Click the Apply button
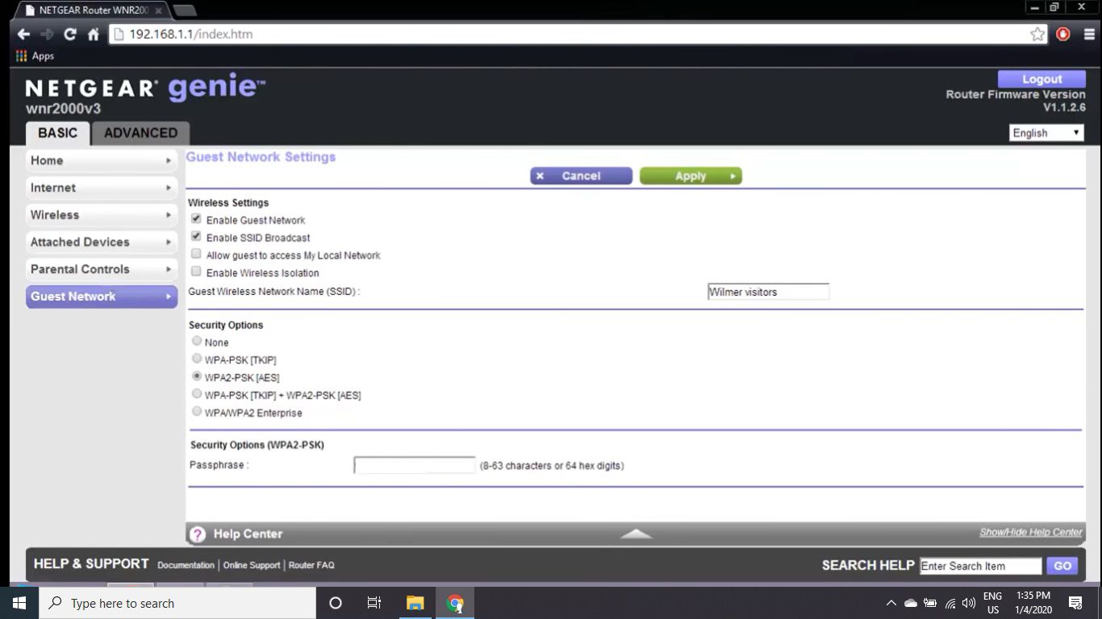Image resolution: width=1102 pixels, height=619 pixels. click(x=691, y=176)
